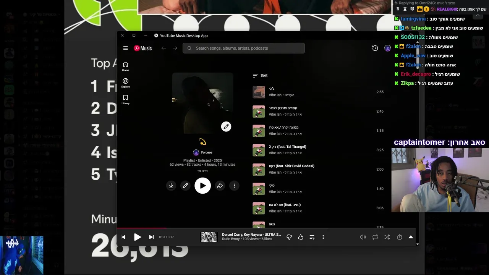489x275 pixels.
Task: Click trash icon in chat reply bar
Action: tap(398, 9)
